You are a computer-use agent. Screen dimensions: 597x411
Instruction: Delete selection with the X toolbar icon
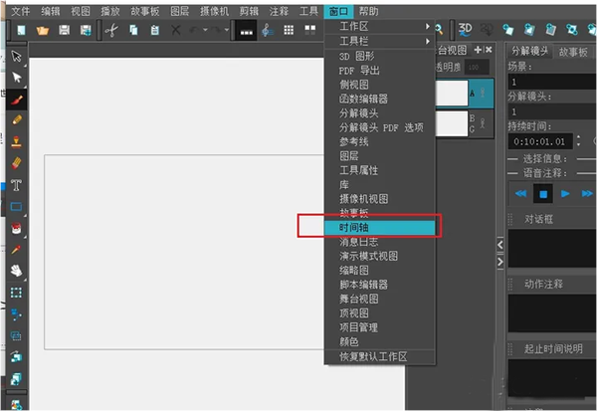pyautogui.click(x=175, y=30)
